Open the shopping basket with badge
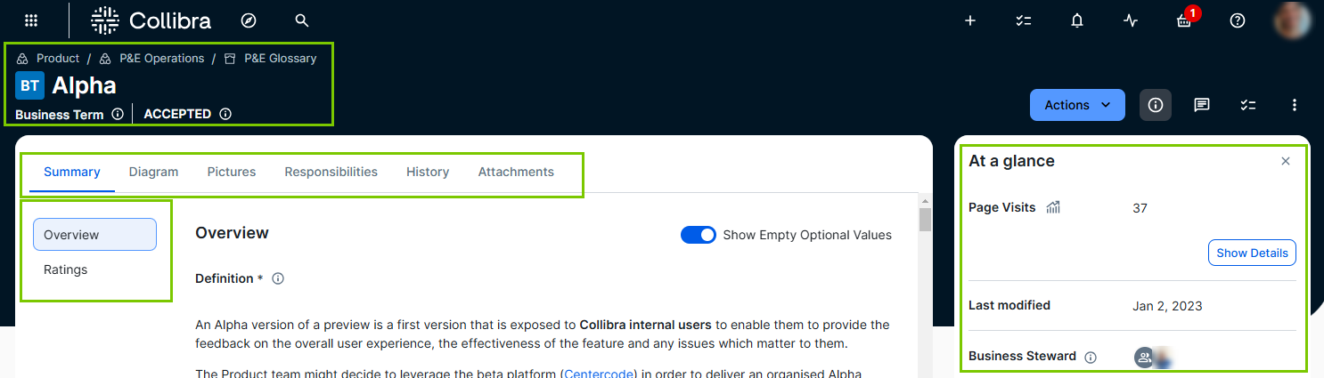 [x=1184, y=20]
